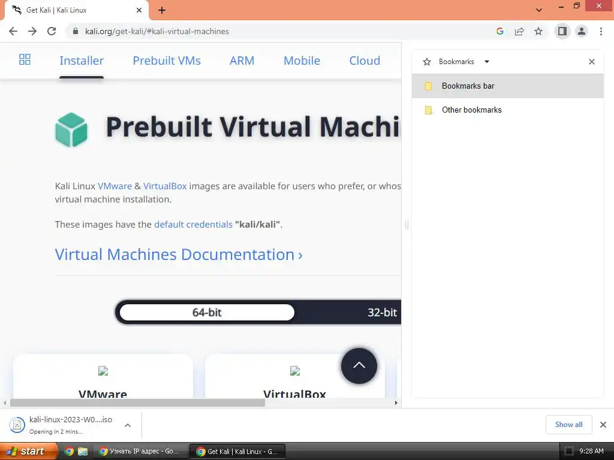Open the Other bookmarks folder
The width and height of the screenshot is (614, 460).
point(507,110)
